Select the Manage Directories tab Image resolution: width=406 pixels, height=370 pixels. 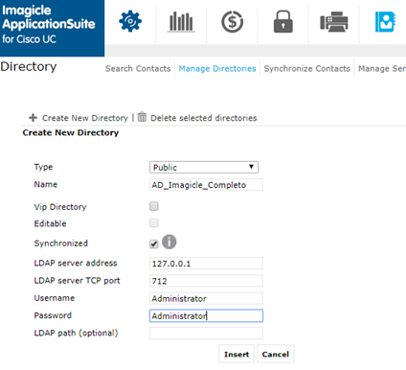[217, 68]
